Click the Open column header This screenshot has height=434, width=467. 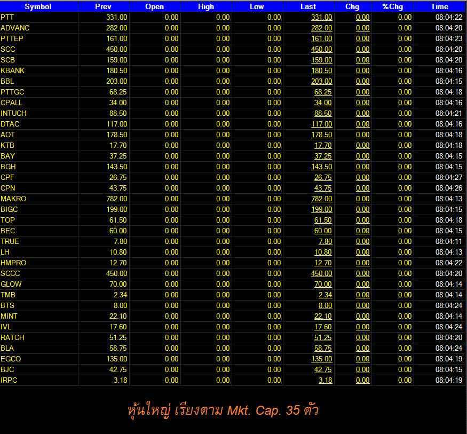coord(155,6)
